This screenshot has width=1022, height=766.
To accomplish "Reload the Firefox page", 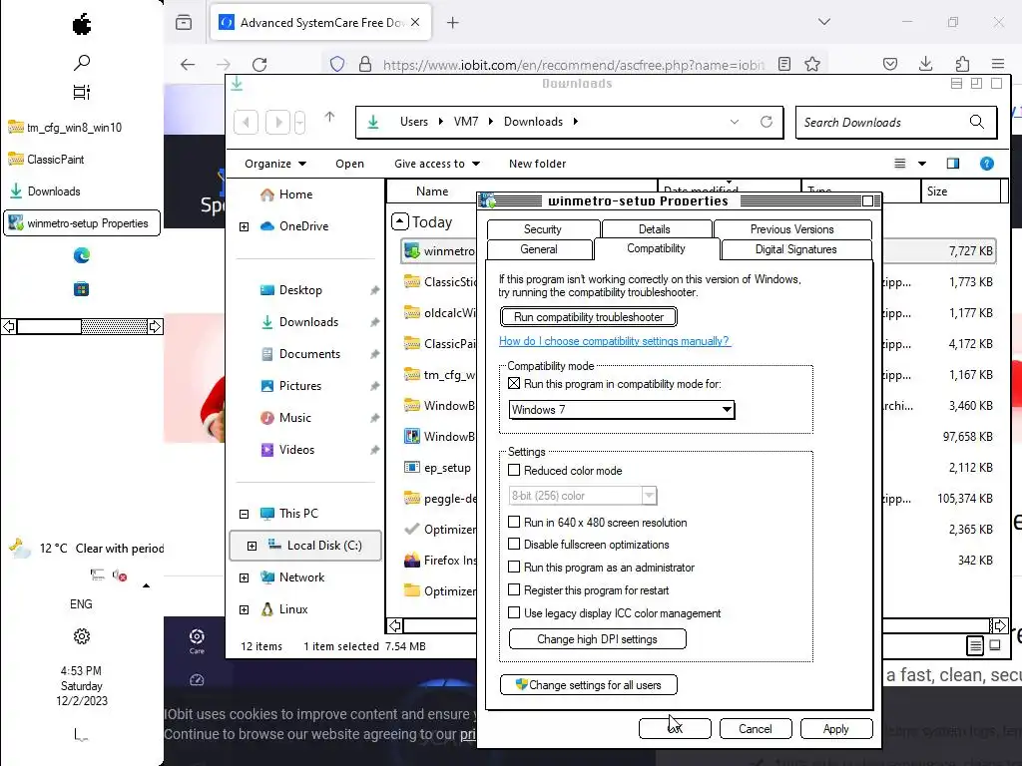I will pos(259,64).
